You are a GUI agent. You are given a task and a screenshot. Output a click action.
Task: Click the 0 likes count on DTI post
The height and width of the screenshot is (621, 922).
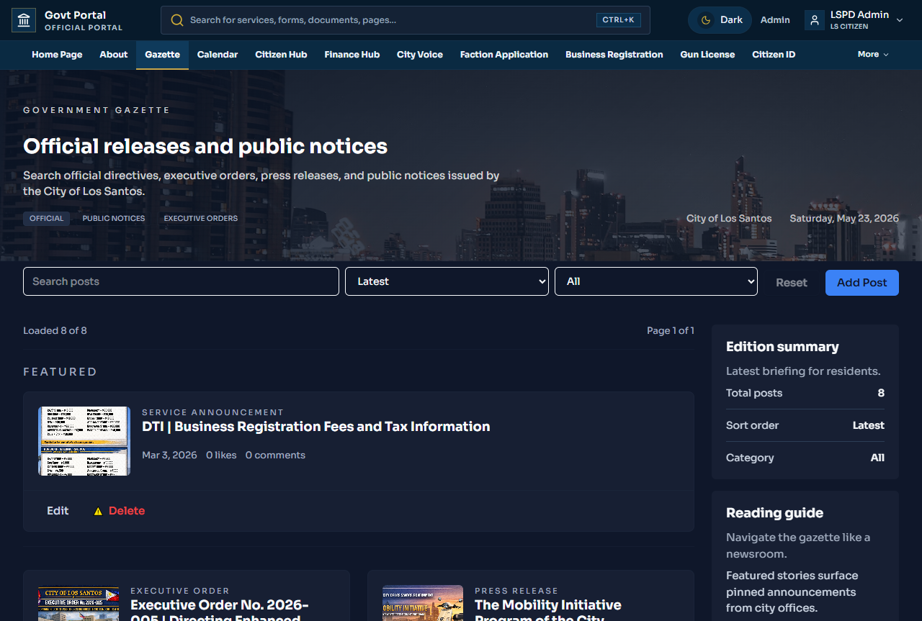point(221,455)
